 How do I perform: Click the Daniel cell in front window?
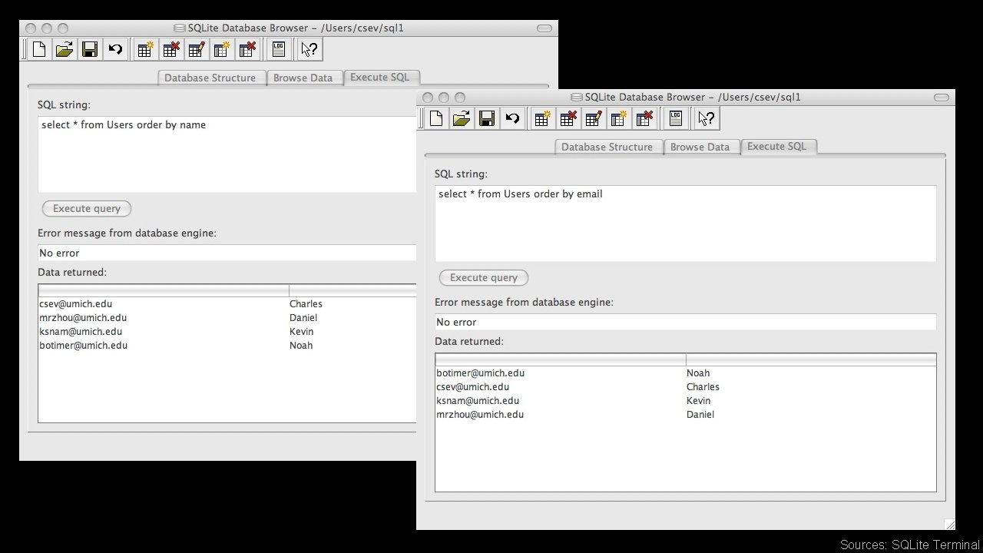(700, 414)
